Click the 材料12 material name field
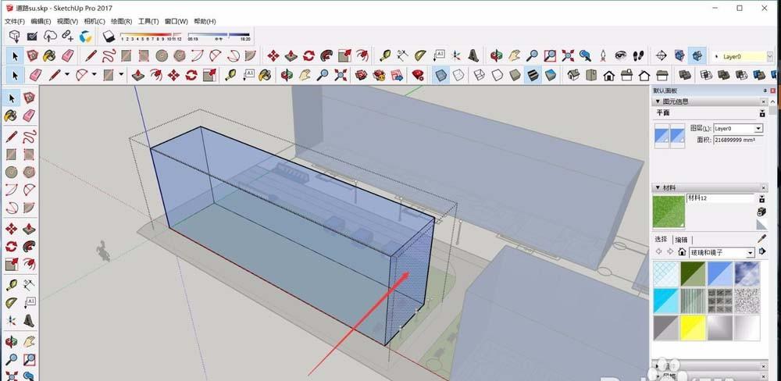 (720, 198)
